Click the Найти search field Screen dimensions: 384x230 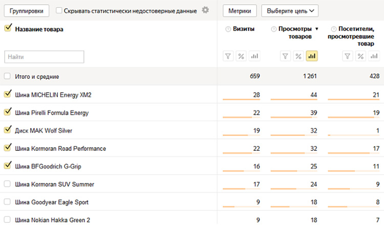pos(44,57)
